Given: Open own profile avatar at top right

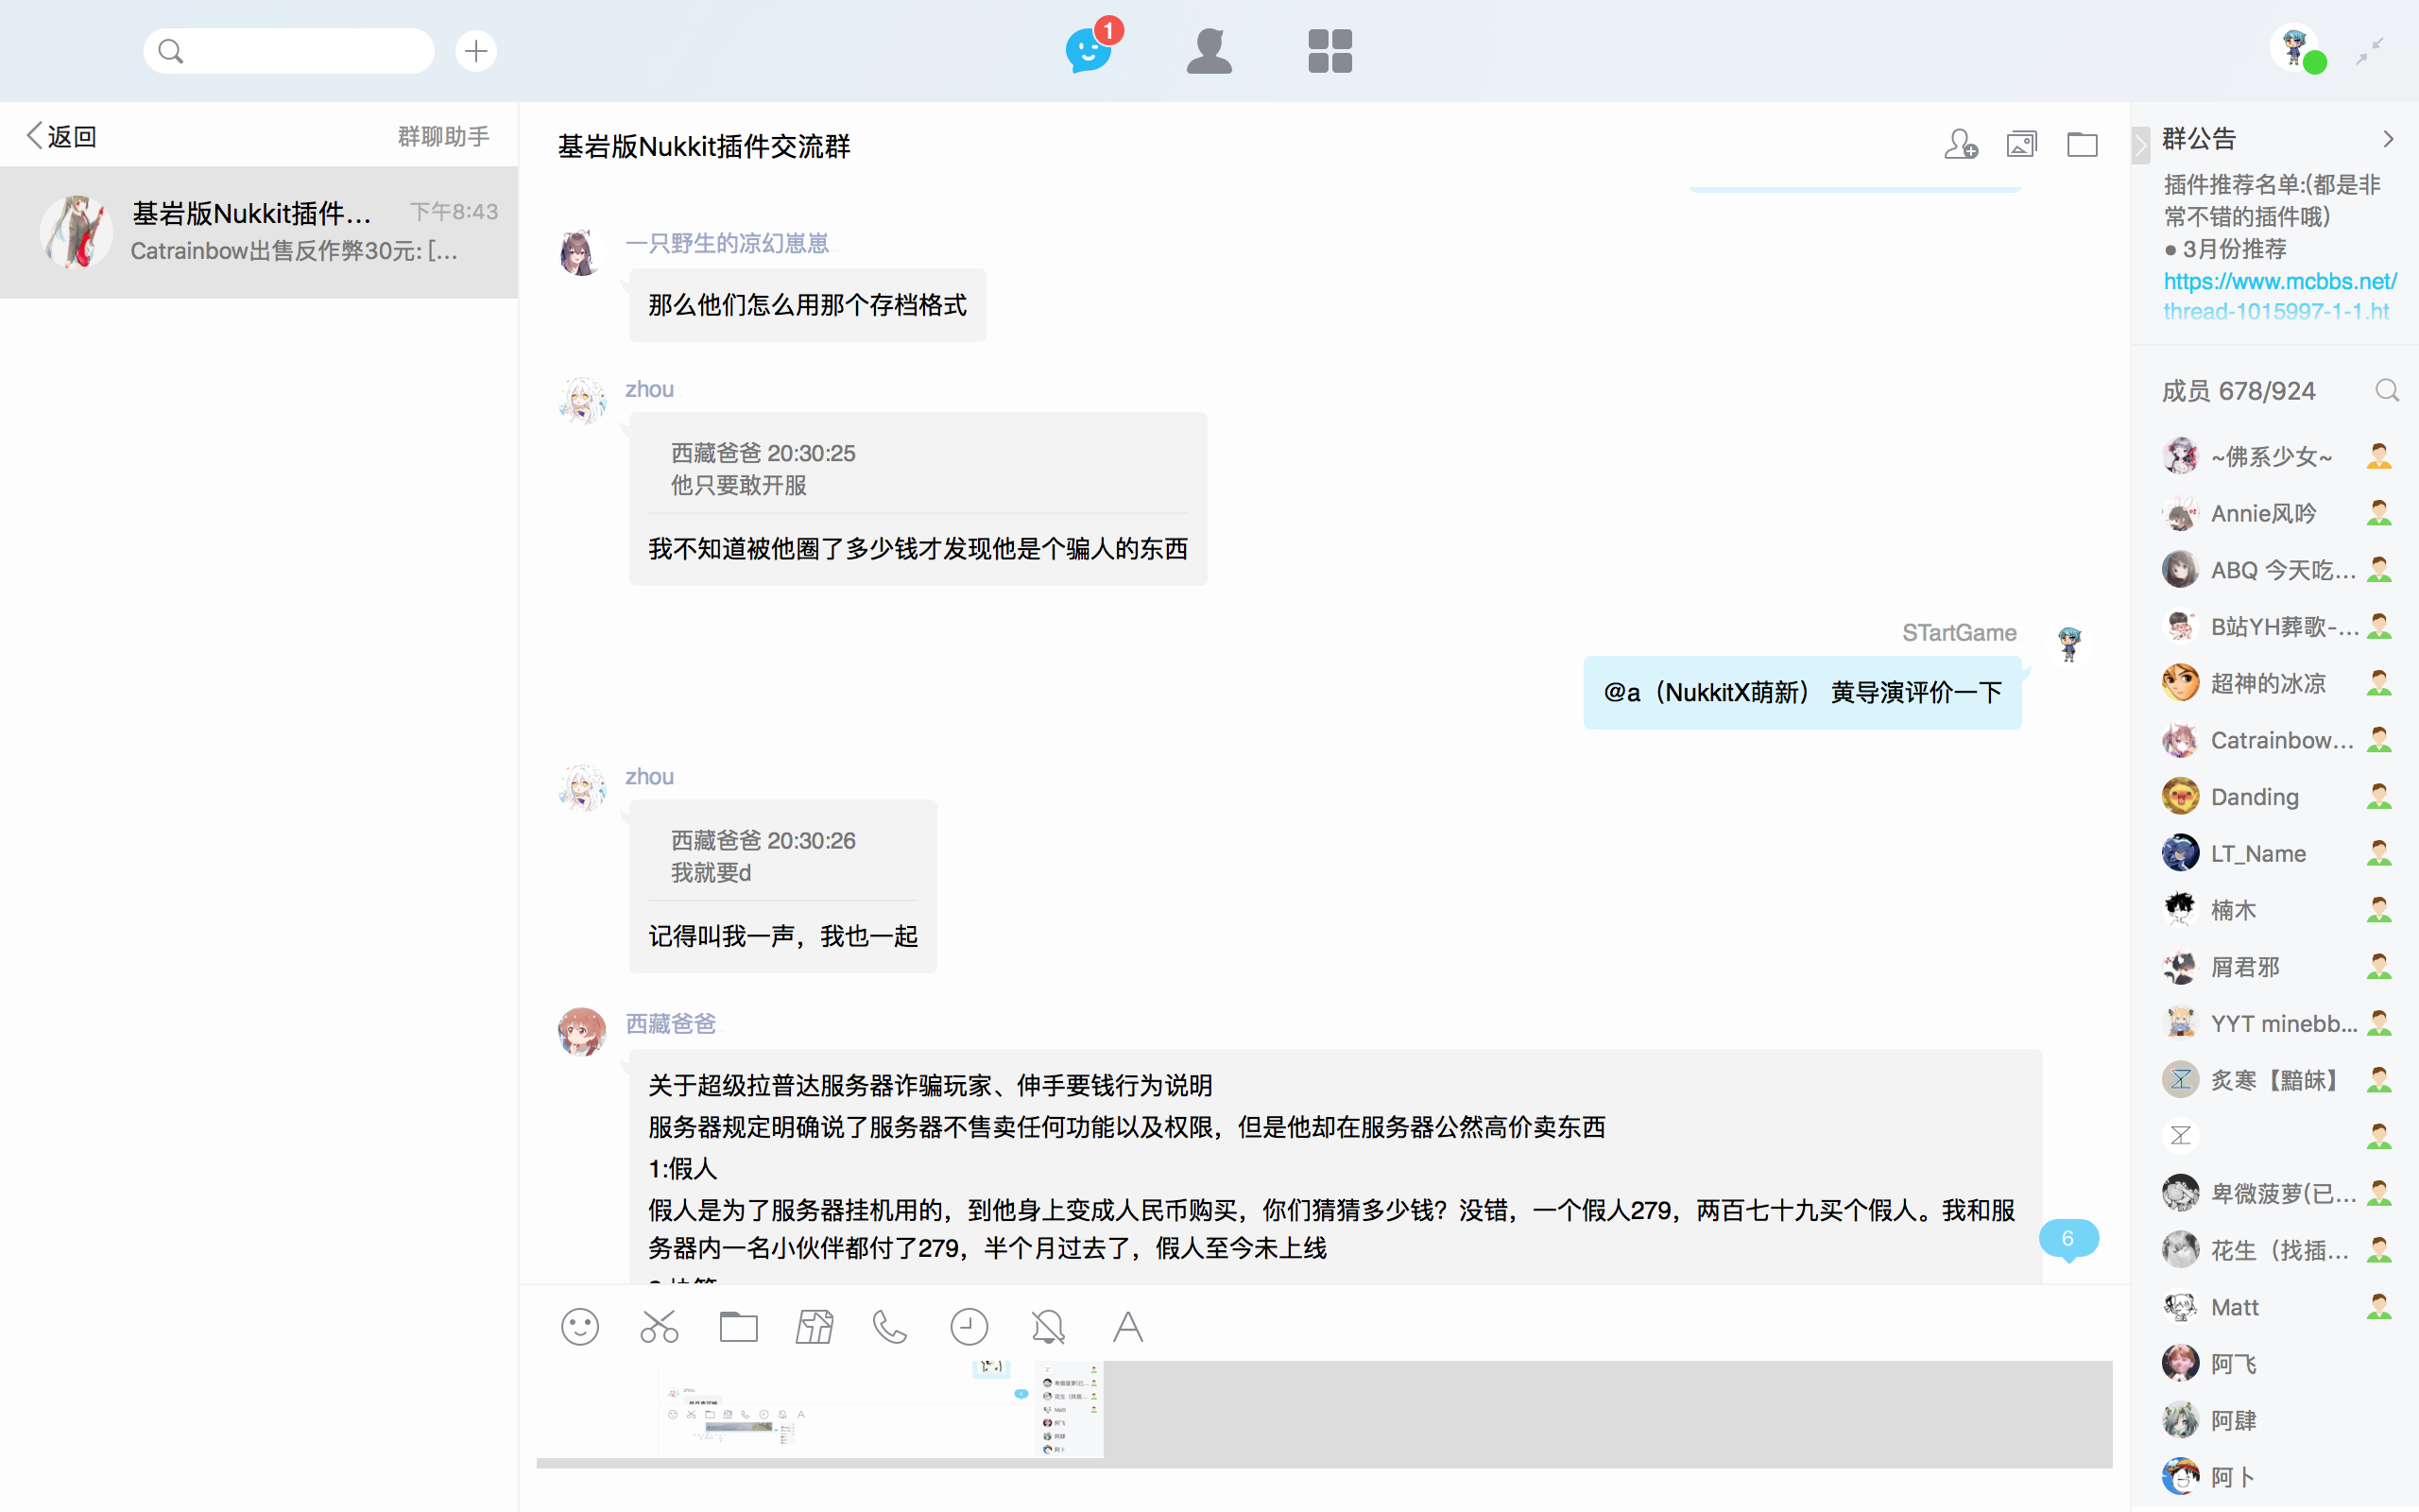Looking at the screenshot, I should [x=2294, y=48].
